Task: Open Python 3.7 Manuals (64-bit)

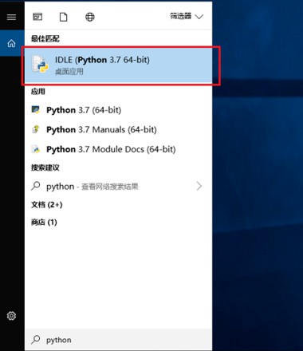Action: pyautogui.click(x=118, y=129)
